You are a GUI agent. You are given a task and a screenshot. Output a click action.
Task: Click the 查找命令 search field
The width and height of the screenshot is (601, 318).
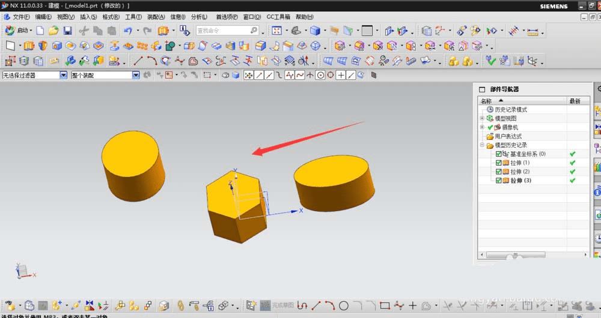point(222,31)
